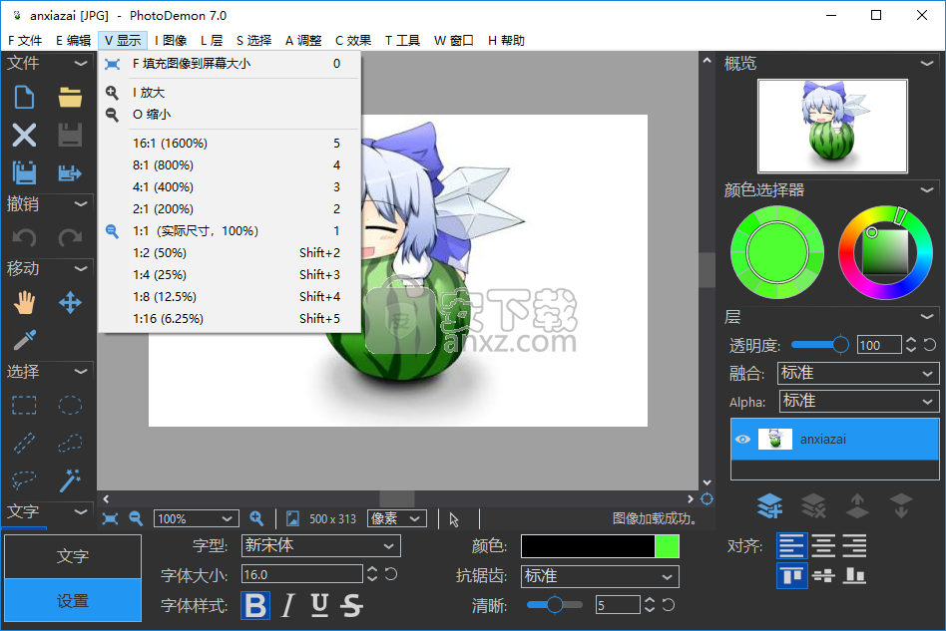This screenshot has width=946, height=631.
Task: Toggle italic font style
Action: (288, 605)
